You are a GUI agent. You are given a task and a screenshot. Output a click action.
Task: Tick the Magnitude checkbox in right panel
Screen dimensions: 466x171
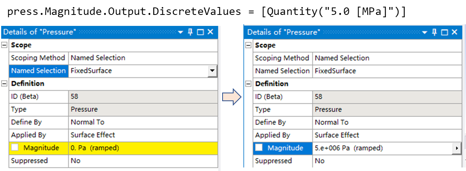tap(259, 147)
